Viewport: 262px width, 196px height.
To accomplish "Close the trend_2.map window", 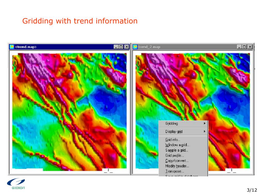I will tap(250, 47).
